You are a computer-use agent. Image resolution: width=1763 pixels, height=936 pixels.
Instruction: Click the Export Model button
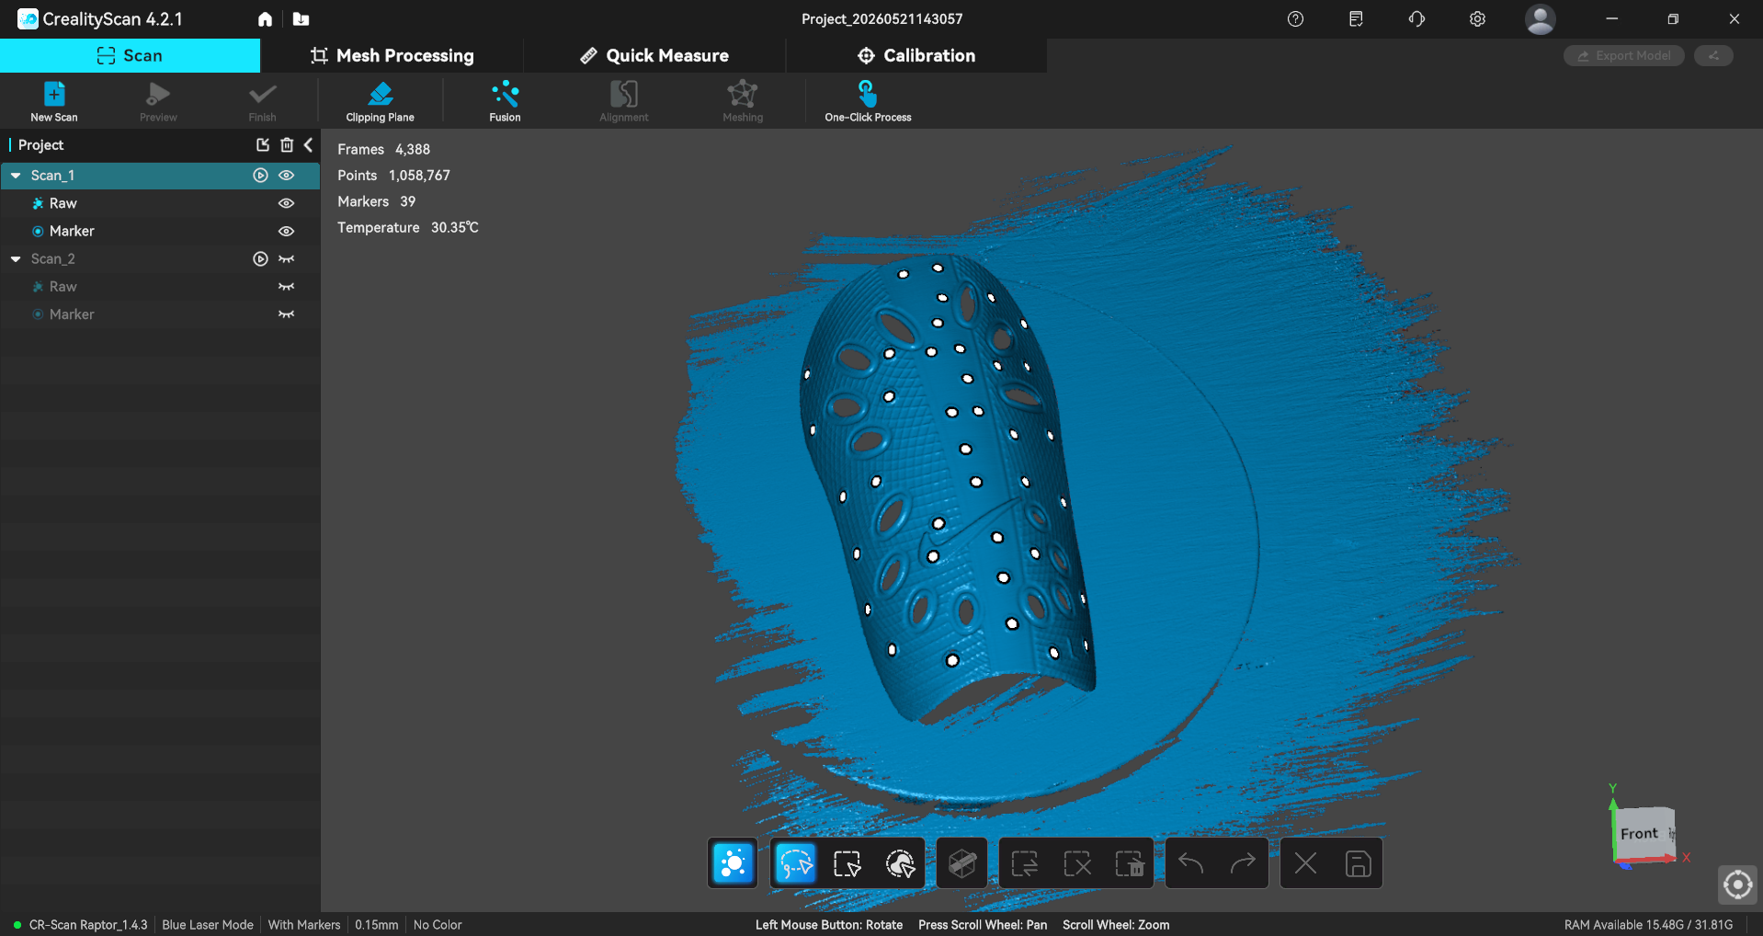coord(1624,56)
